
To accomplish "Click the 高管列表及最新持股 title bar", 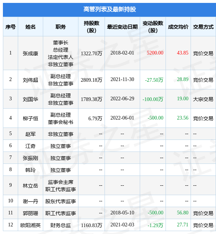I will (109, 9).
